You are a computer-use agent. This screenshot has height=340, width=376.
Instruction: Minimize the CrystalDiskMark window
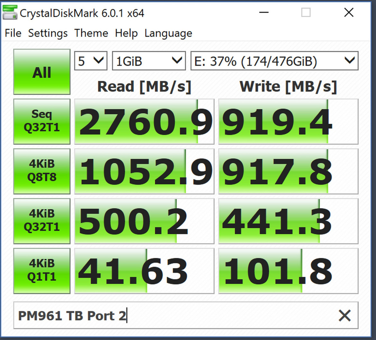264,13
